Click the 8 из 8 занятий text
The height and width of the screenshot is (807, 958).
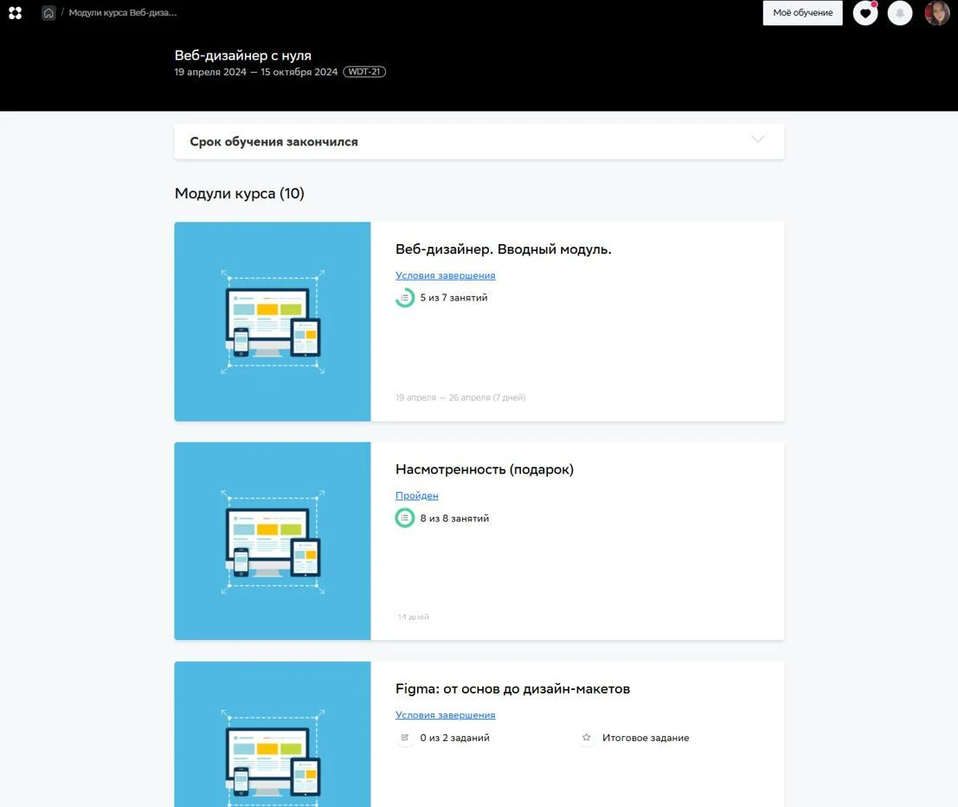454,519
